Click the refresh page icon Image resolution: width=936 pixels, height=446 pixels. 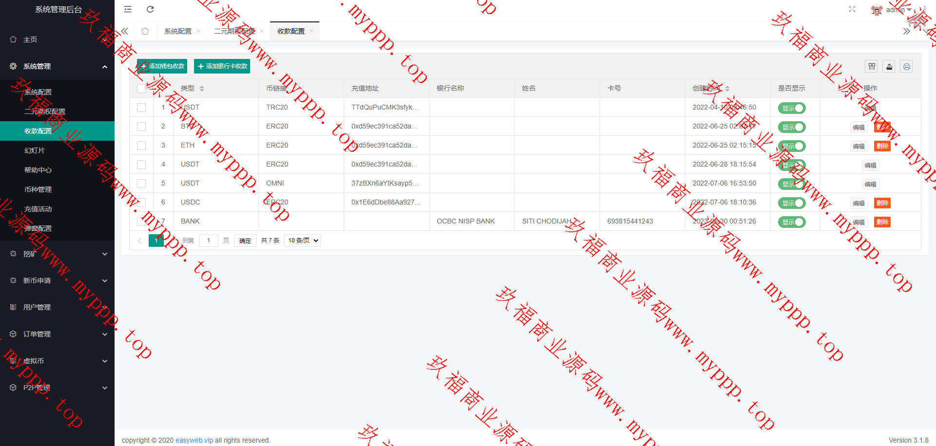[x=150, y=9]
